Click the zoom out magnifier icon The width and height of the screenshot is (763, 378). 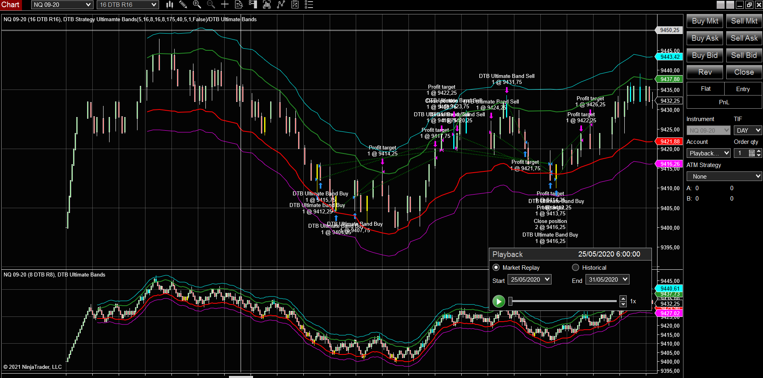coord(211,4)
